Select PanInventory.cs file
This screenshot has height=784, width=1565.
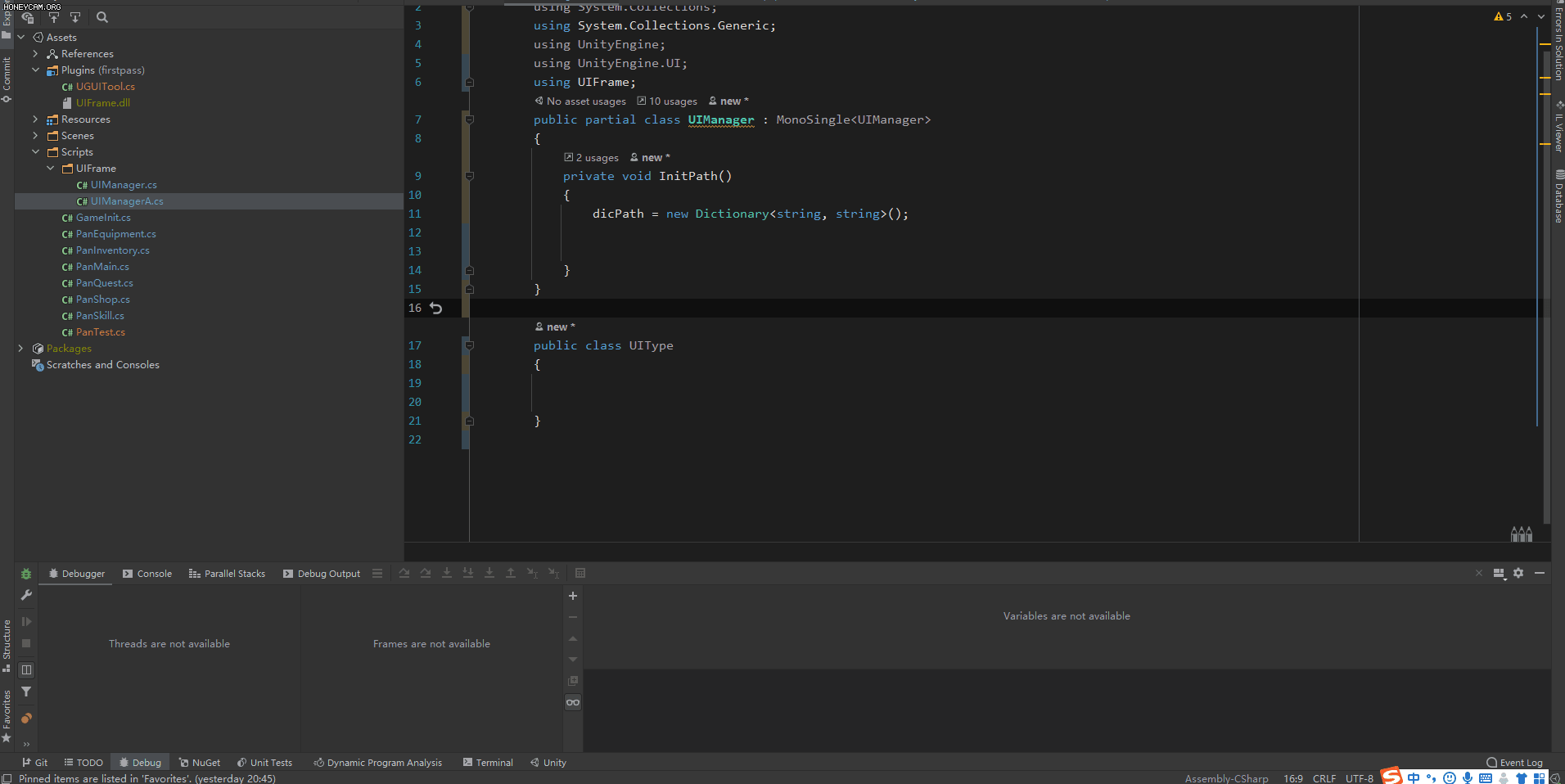112,250
